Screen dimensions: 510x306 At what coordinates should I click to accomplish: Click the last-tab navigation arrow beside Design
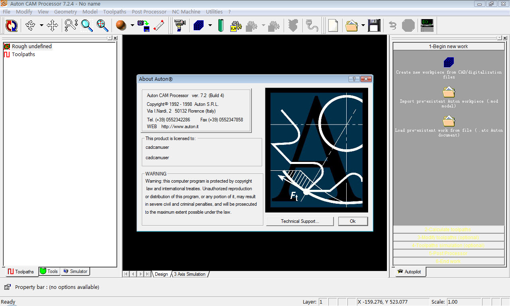coord(147,274)
